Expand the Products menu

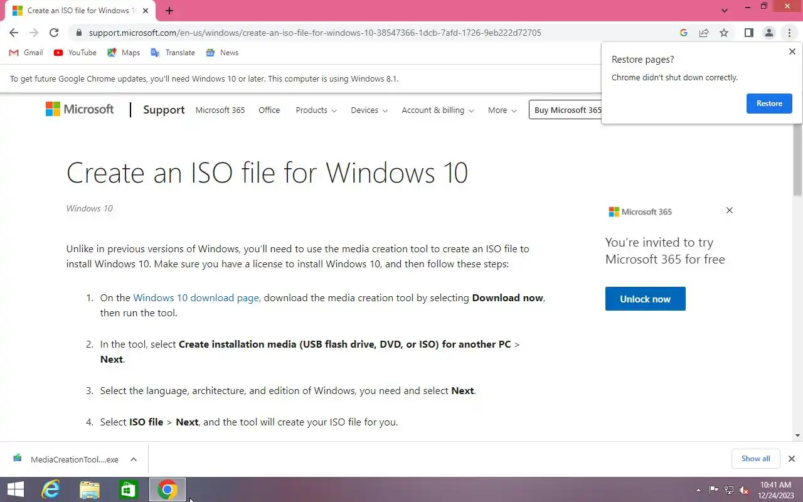[316, 110]
